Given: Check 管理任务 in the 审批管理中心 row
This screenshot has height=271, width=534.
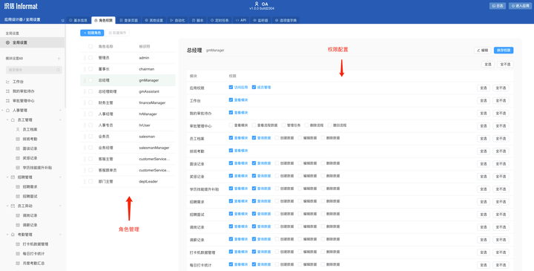Looking at the screenshot, I should coord(283,125).
